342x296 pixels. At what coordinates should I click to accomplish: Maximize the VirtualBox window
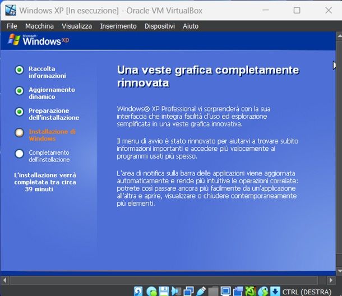click(297, 10)
